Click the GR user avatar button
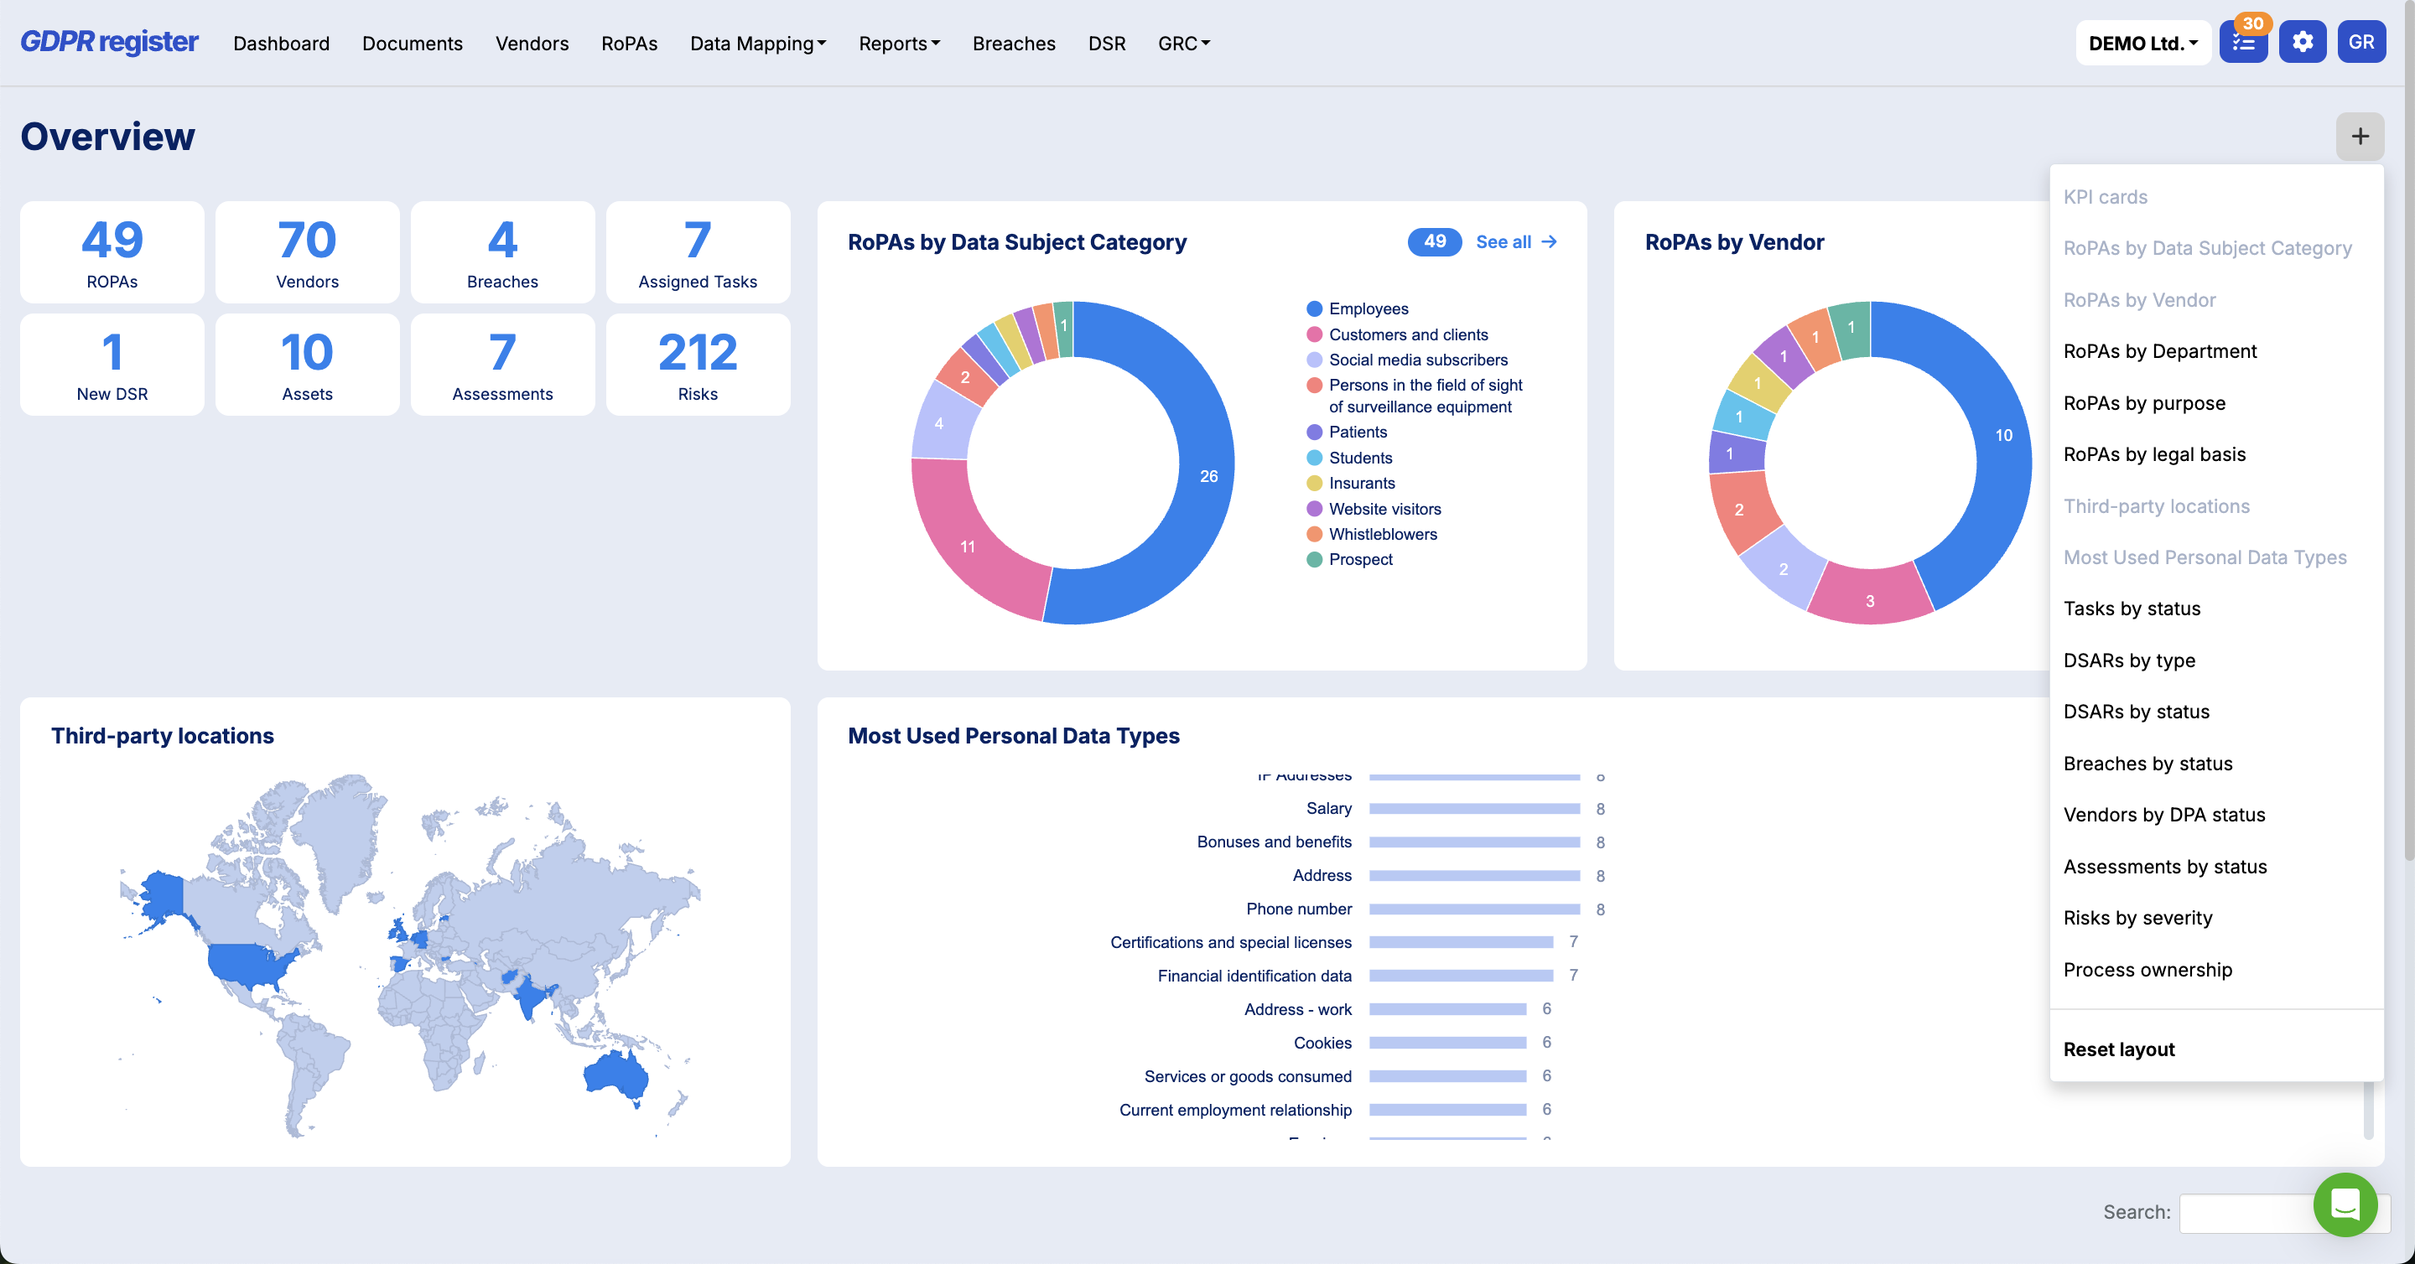 pyautogui.click(x=2360, y=43)
